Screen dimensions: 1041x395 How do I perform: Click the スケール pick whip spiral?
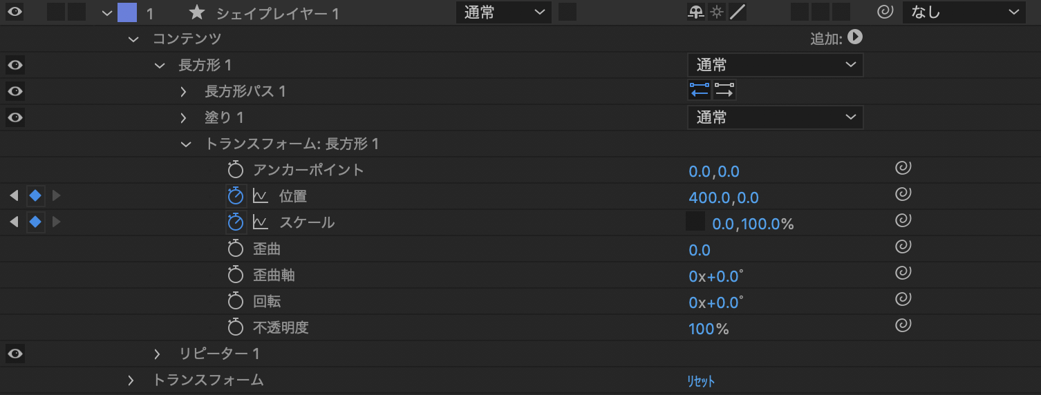903,220
